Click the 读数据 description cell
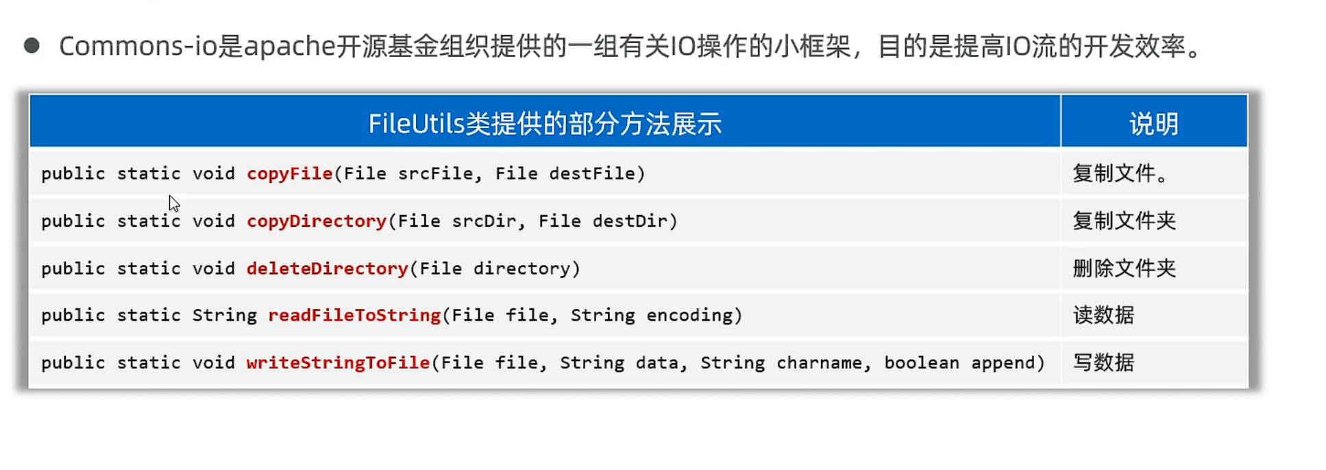Image resolution: width=1326 pixels, height=470 pixels. [1103, 315]
